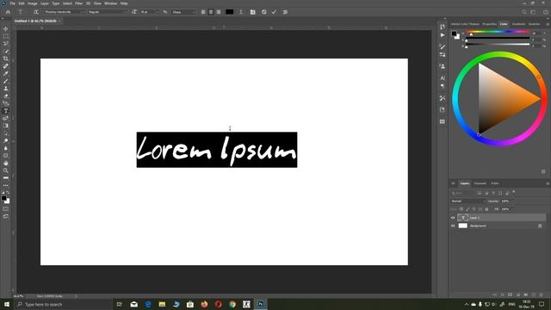
Task: Click the brightness slider in Color panel
Action: (x=498, y=44)
